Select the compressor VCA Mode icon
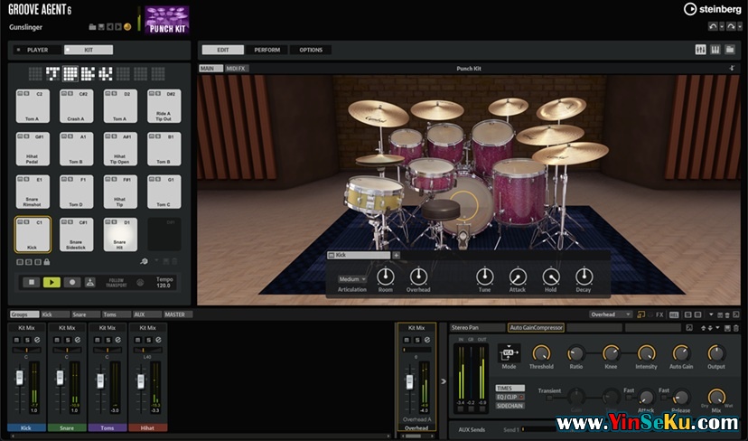The image size is (748, 441). (x=509, y=353)
